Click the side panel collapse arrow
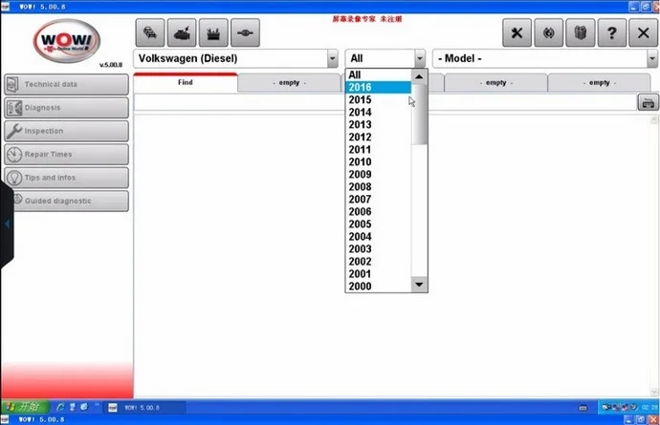The image size is (660, 425). [x=7, y=223]
